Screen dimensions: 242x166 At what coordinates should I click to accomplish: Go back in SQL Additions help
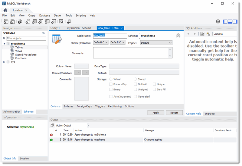coord(188,34)
